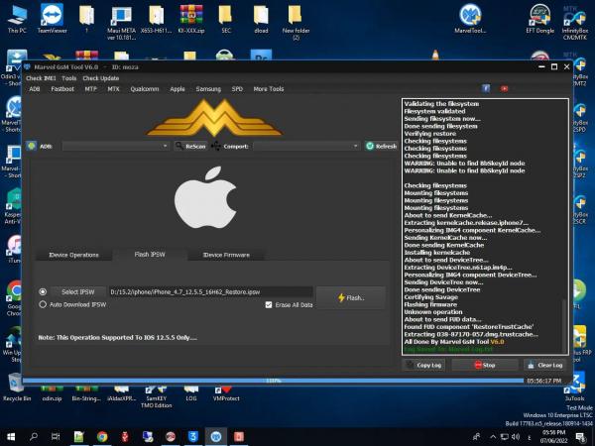Toggle the Erase All Data checkbox
Screen dimensions: 595x446
[x=269, y=305]
